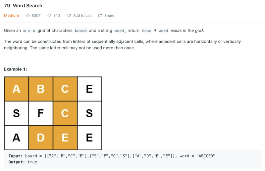
Task: Click the Example 1 heading
Action: click(x=16, y=69)
